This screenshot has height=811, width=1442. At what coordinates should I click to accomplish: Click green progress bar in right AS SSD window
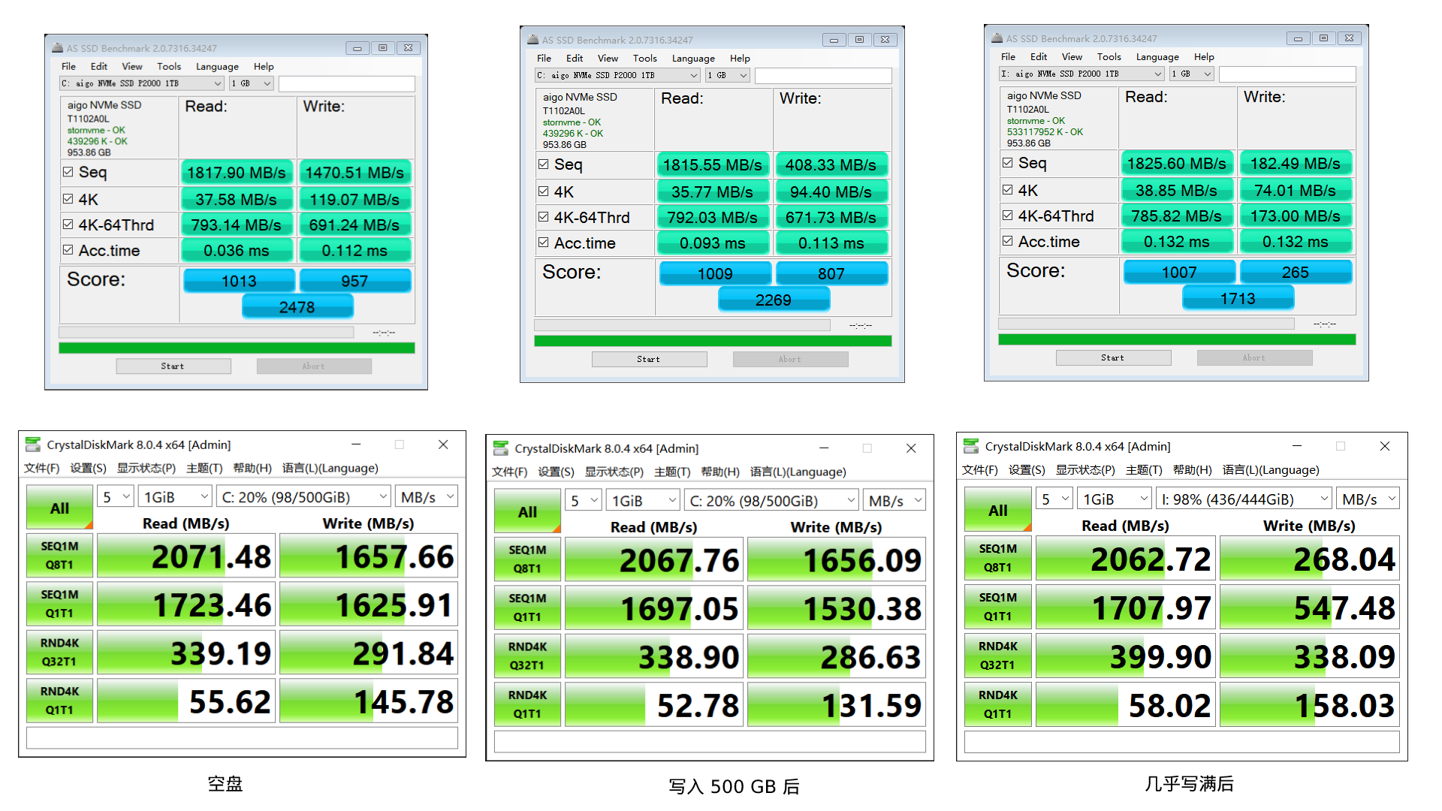(x=1176, y=340)
